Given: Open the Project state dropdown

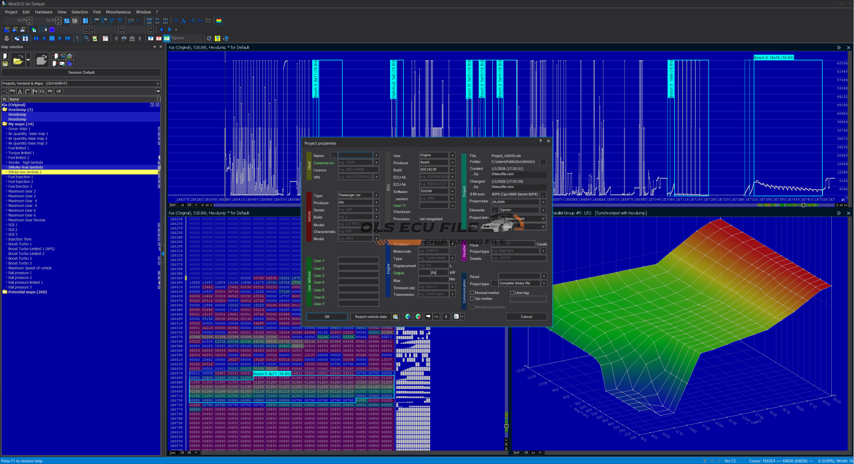Looking at the screenshot, I should (543, 219).
